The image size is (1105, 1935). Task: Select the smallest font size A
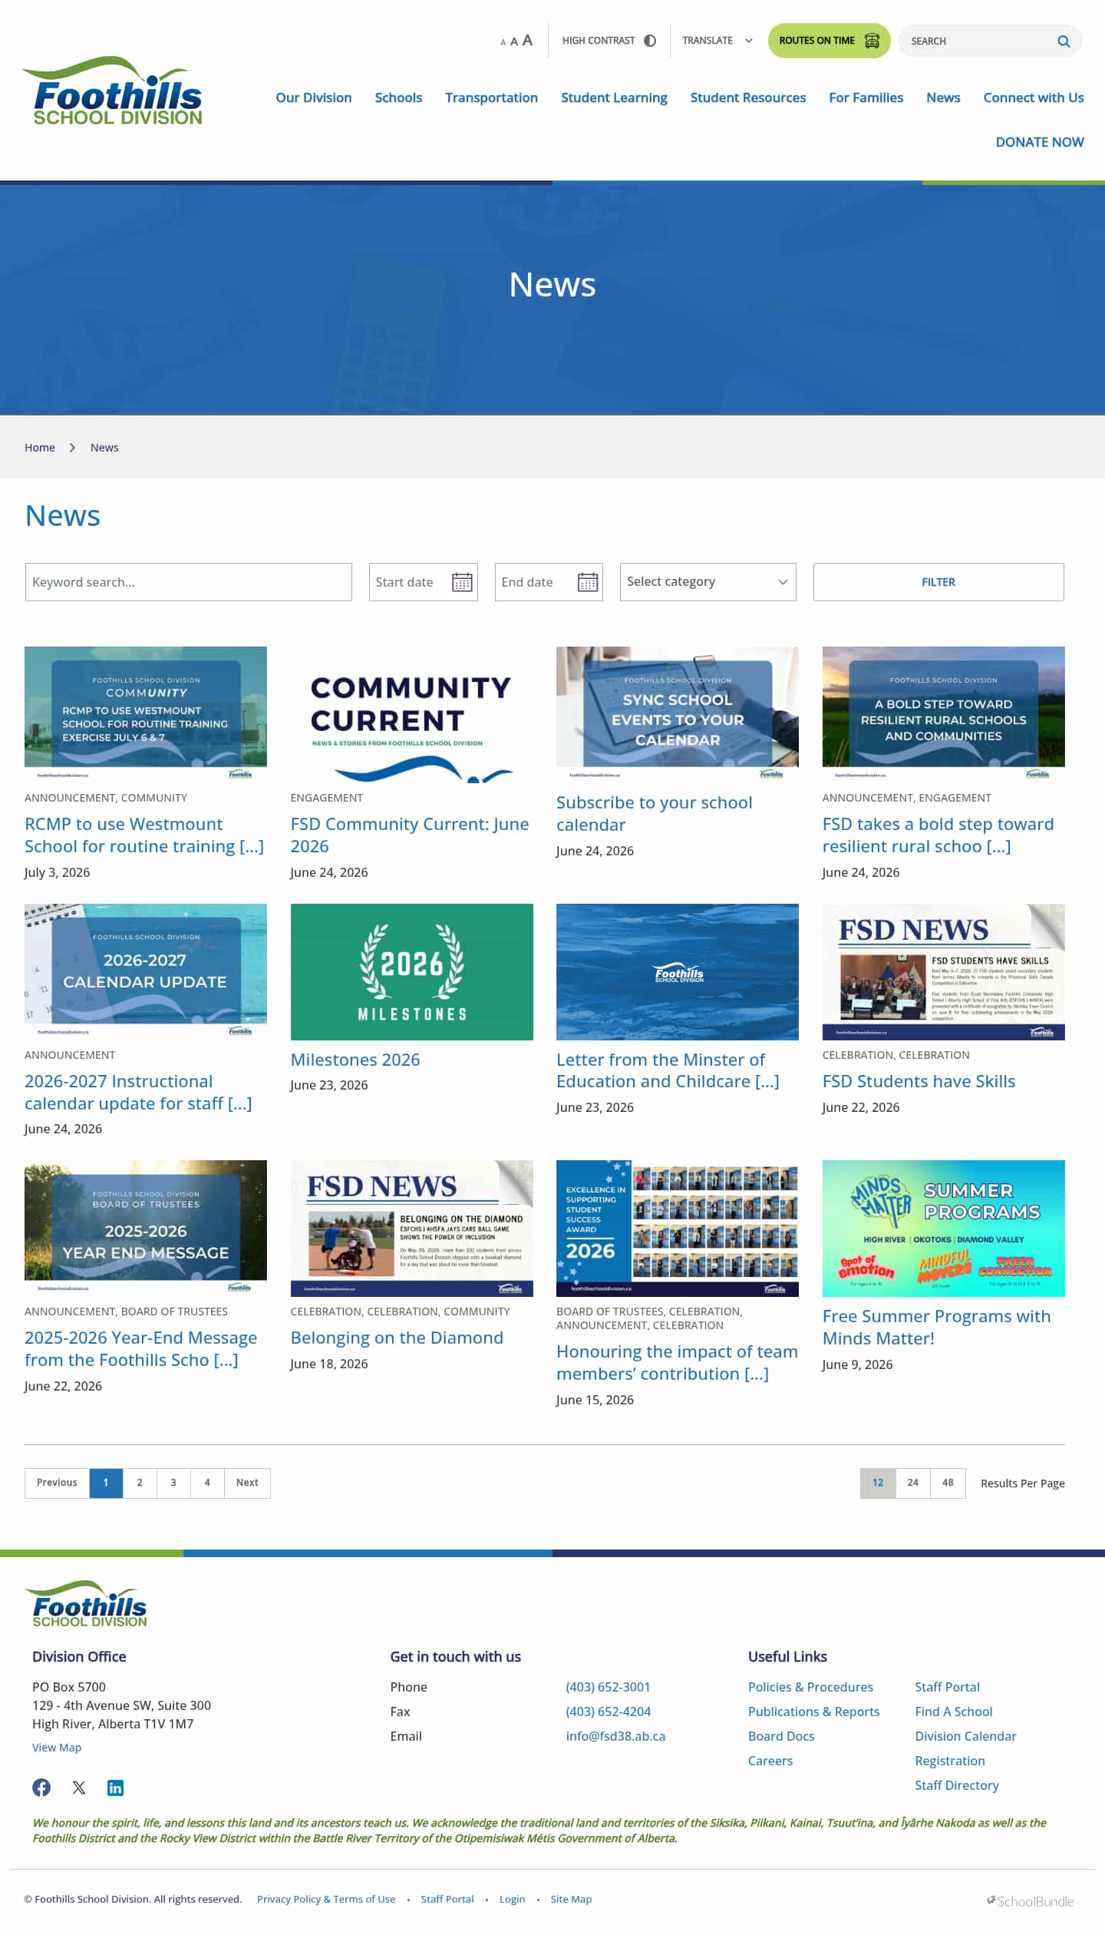tap(503, 42)
